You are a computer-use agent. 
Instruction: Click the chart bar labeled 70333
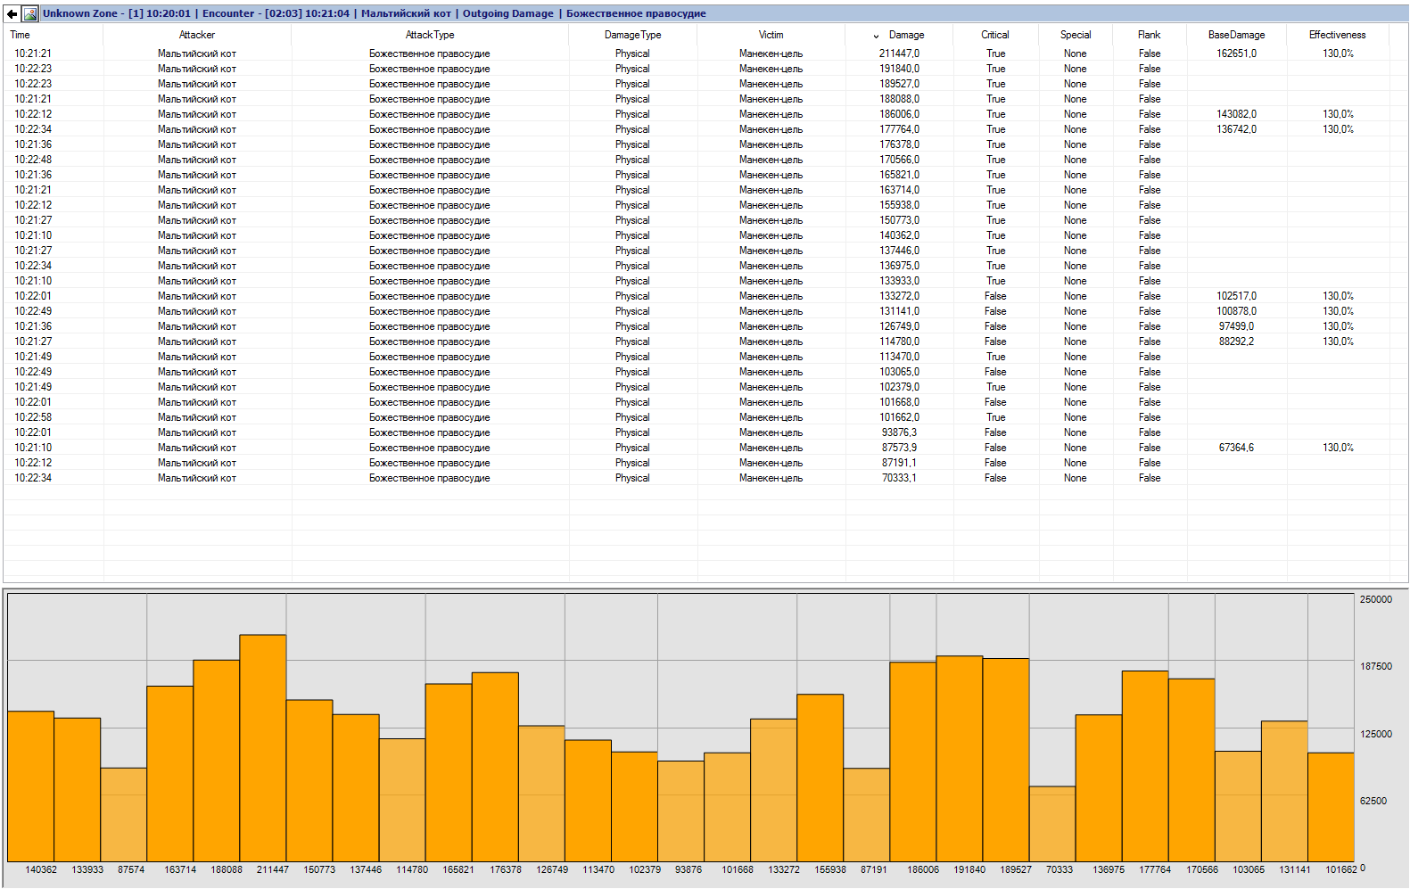1052,824
